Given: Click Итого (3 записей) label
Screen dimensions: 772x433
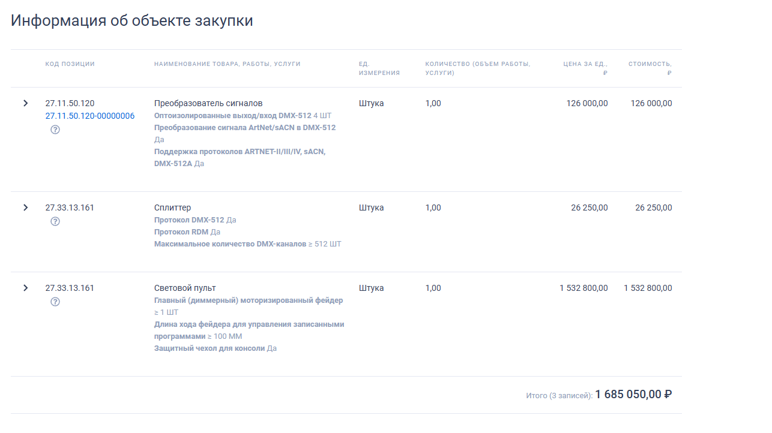Looking at the screenshot, I should click(559, 396).
